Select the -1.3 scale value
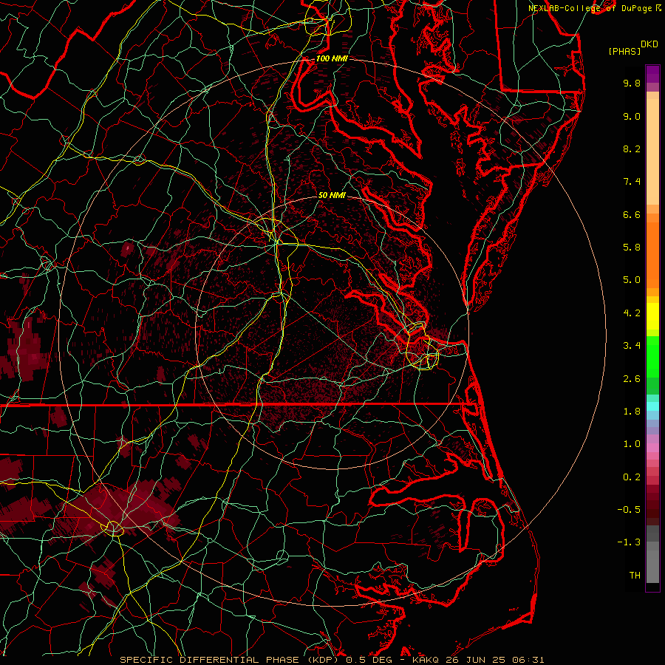 (629, 542)
